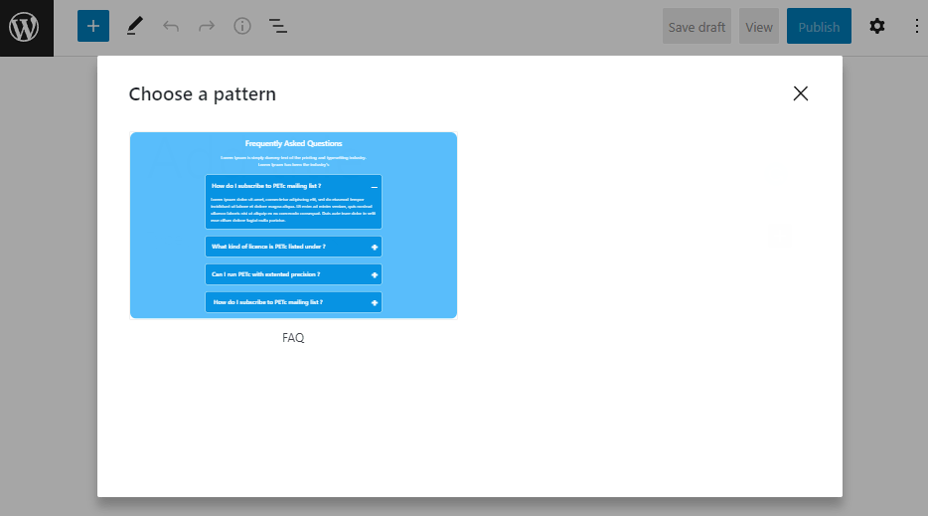This screenshot has height=516, width=928.
Task: Open the Settings gear panel
Action: click(x=876, y=27)
